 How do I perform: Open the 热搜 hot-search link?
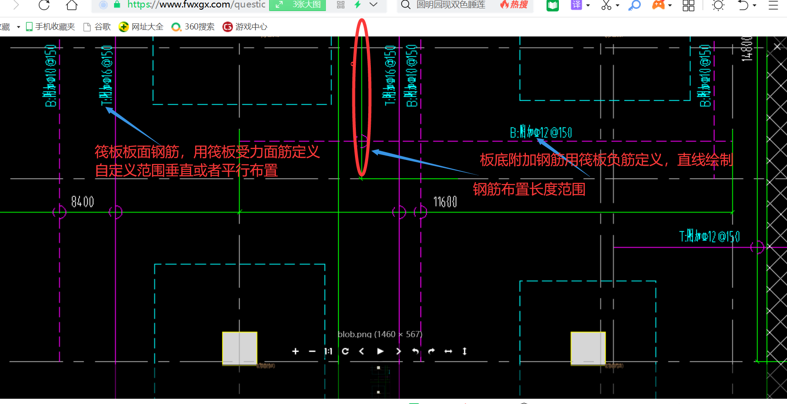514,4
